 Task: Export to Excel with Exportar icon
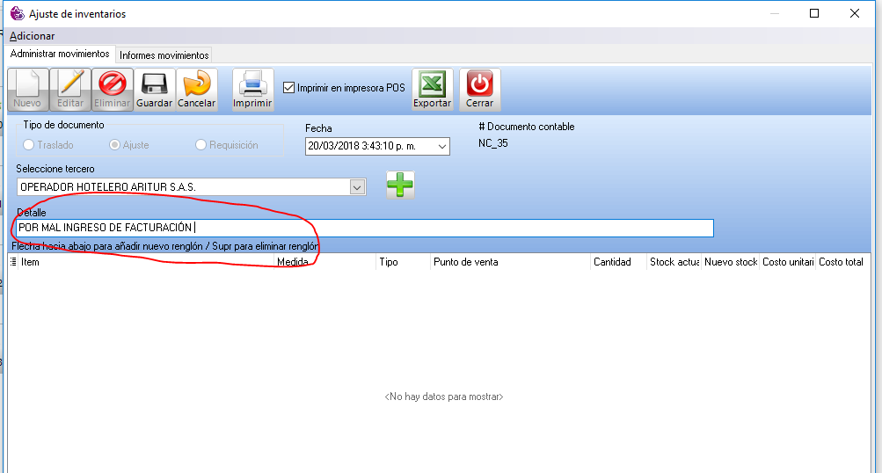432,84
